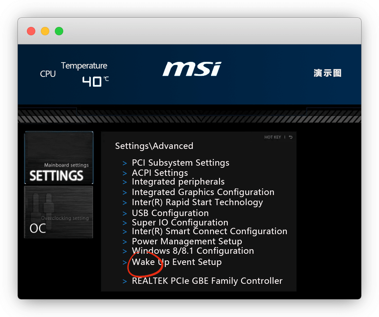Image resolution: width=379 pixels, height=317 pixels.
Task: Click the HOT KEY label
Action: click(x=272, y=137)
